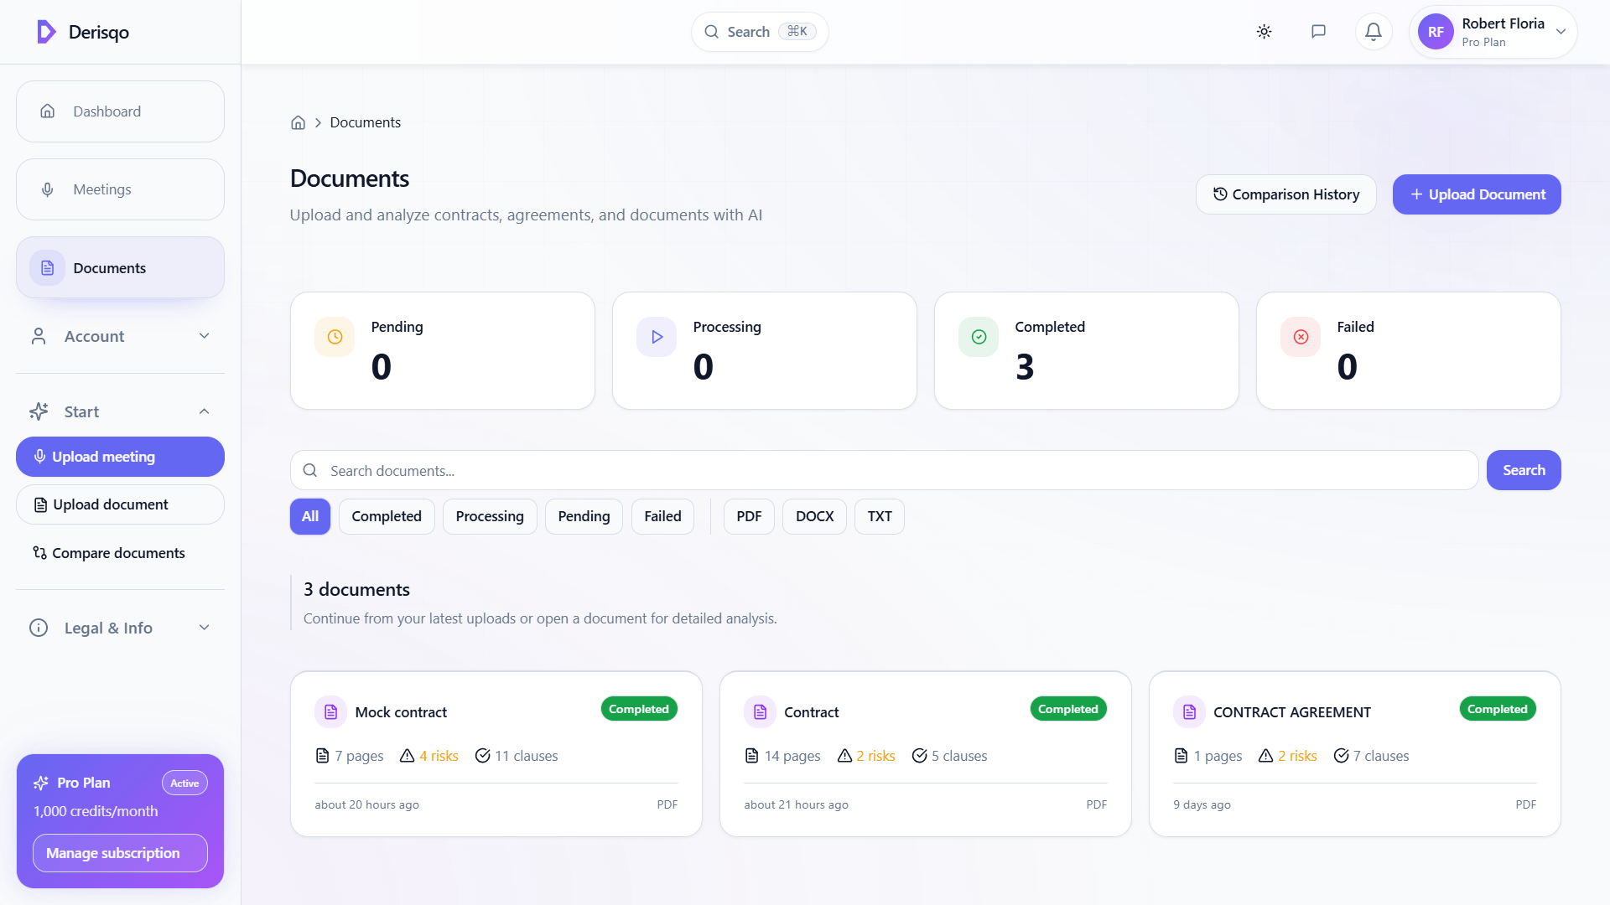Open the notifications bell icon
The height and width of the screenshot is (905, 1610).
[1374, 31]
